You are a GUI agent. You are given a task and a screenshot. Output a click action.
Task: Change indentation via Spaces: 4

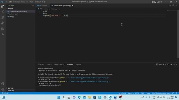click(x=131, y=93)
